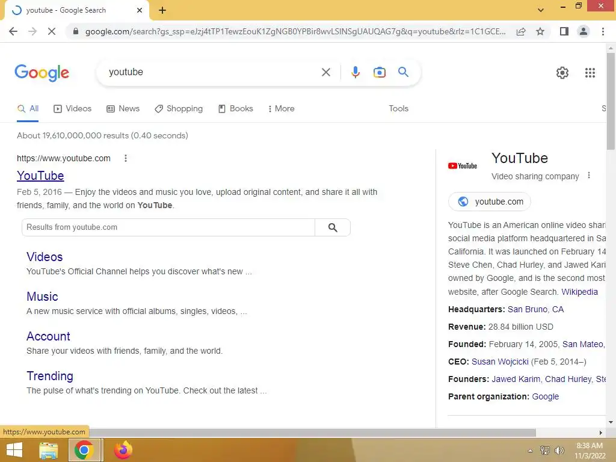Switch to Shopping results tab
The image size is (616, 462).
179,109
